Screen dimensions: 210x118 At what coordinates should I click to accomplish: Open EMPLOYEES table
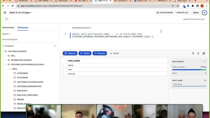[22, 91]
